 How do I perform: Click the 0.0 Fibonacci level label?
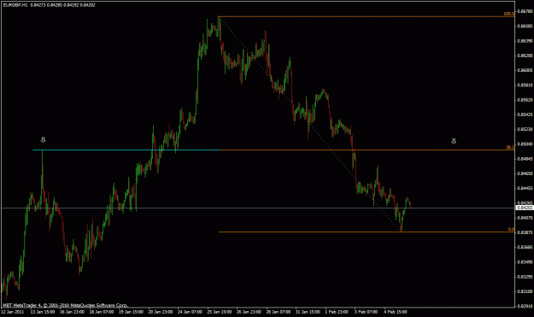511,229
